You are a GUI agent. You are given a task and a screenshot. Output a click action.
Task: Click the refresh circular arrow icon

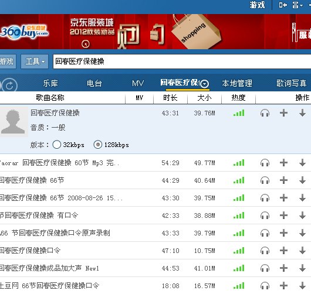pyautogui.click(x=9, y=86)
